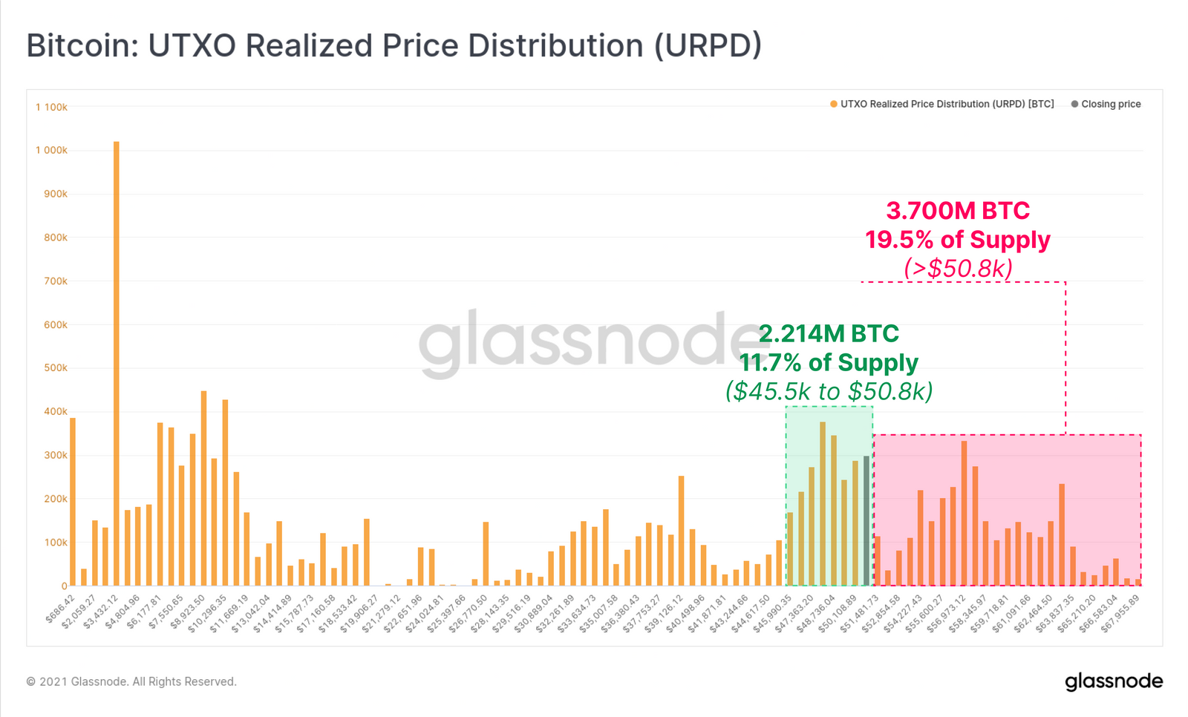Click the glassnode watermark in chart center
1188x717 pixels.
click(x=584, y=343)
